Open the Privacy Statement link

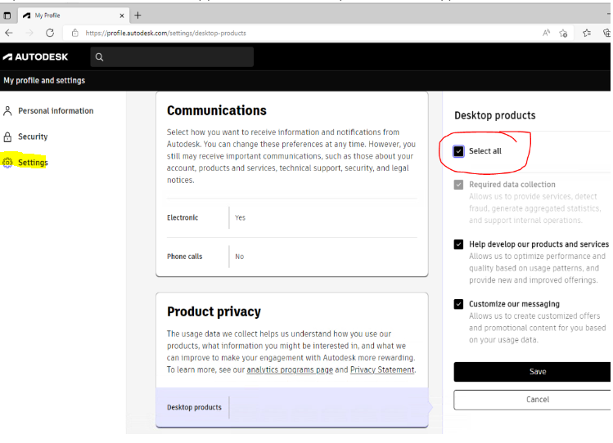[x=382, y=370]
